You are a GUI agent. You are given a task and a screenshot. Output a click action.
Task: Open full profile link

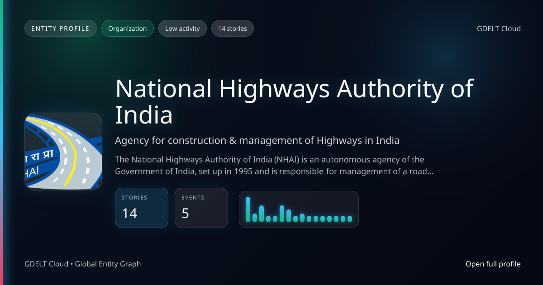click(493, 264)
